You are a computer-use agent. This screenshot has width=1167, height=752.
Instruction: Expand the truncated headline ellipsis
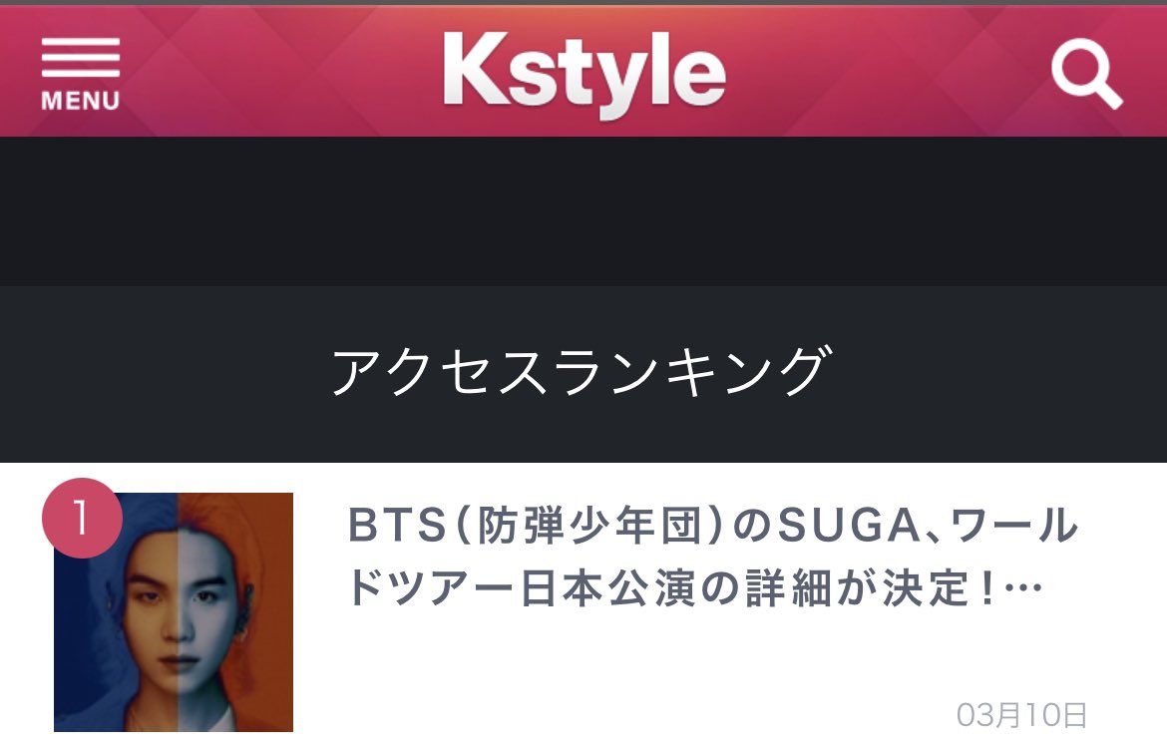pyautogui.click(x=1023, y=588)
